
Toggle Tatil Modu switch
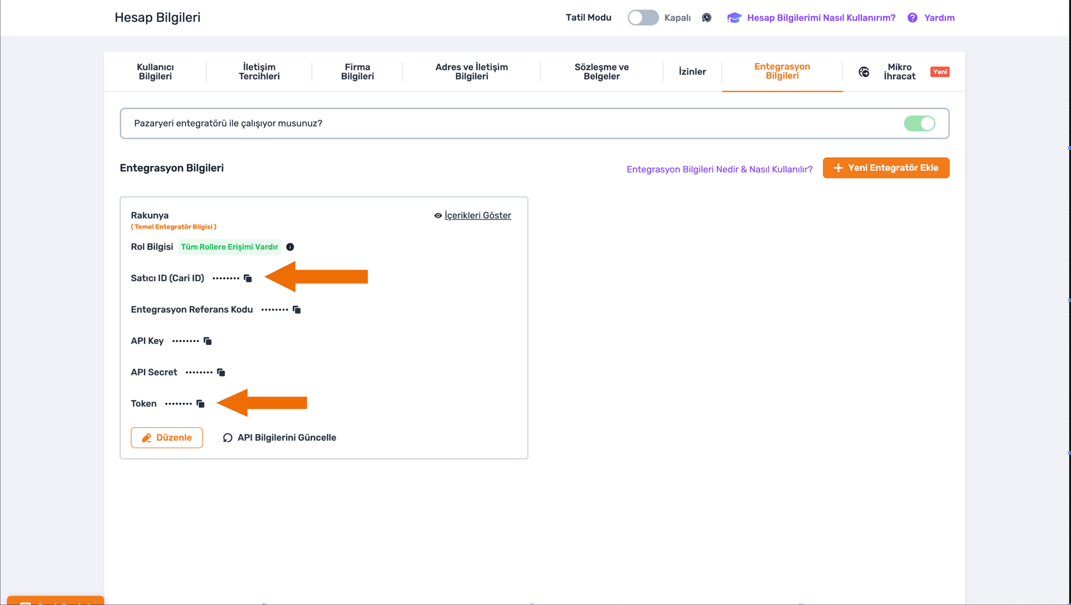click(643, 18)
